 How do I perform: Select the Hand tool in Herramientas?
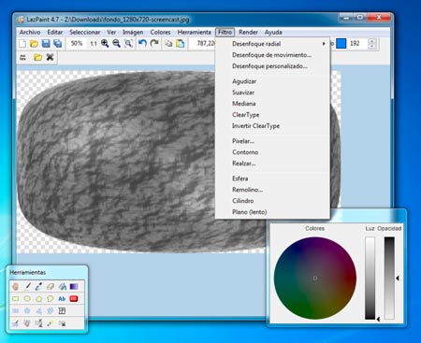15,286
